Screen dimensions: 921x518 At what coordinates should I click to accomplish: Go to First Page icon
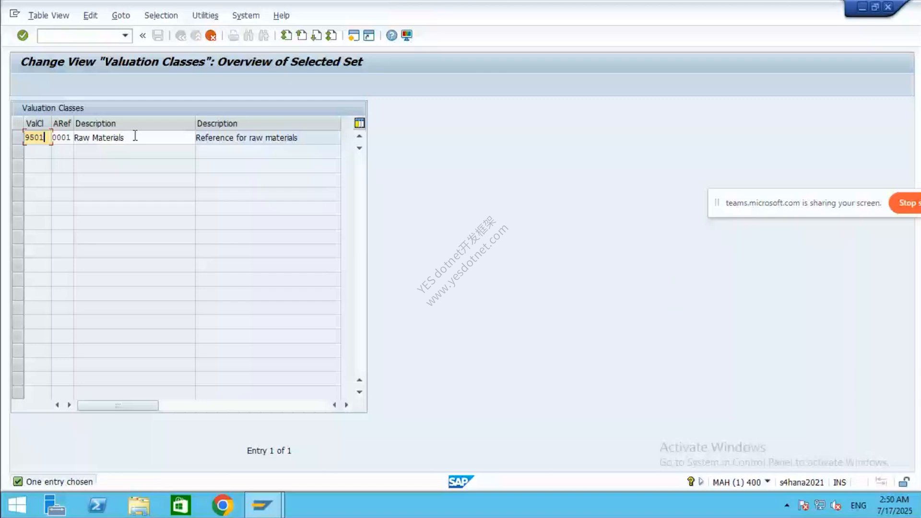coord(286,35)
